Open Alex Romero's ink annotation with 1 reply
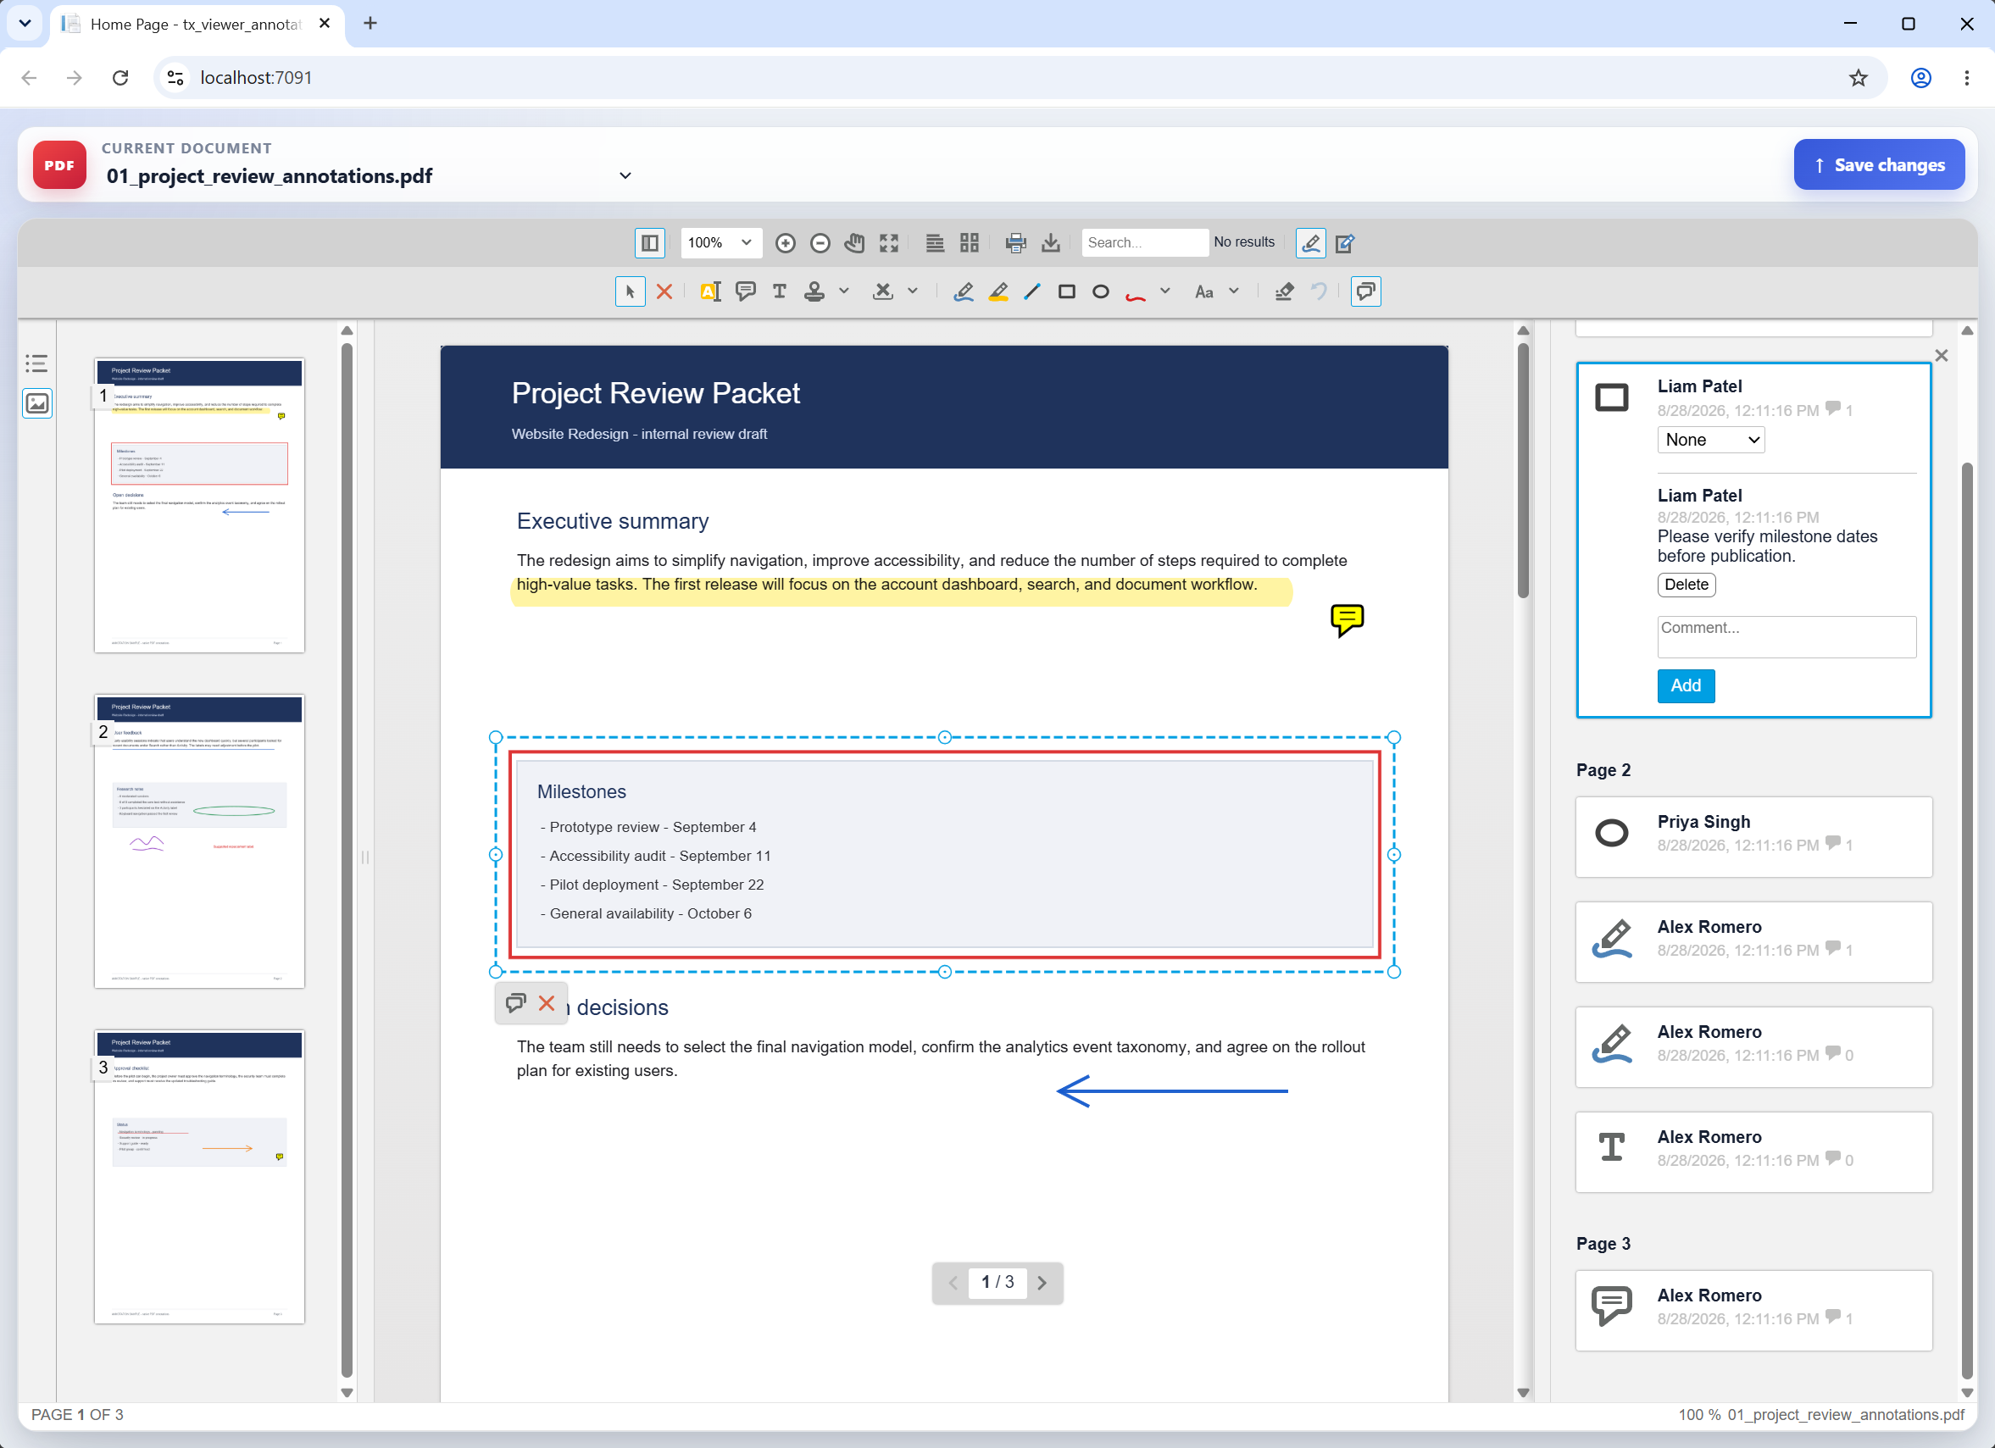The height and width of the screenshot is (1448, 1995). (x=1753, y=941)
